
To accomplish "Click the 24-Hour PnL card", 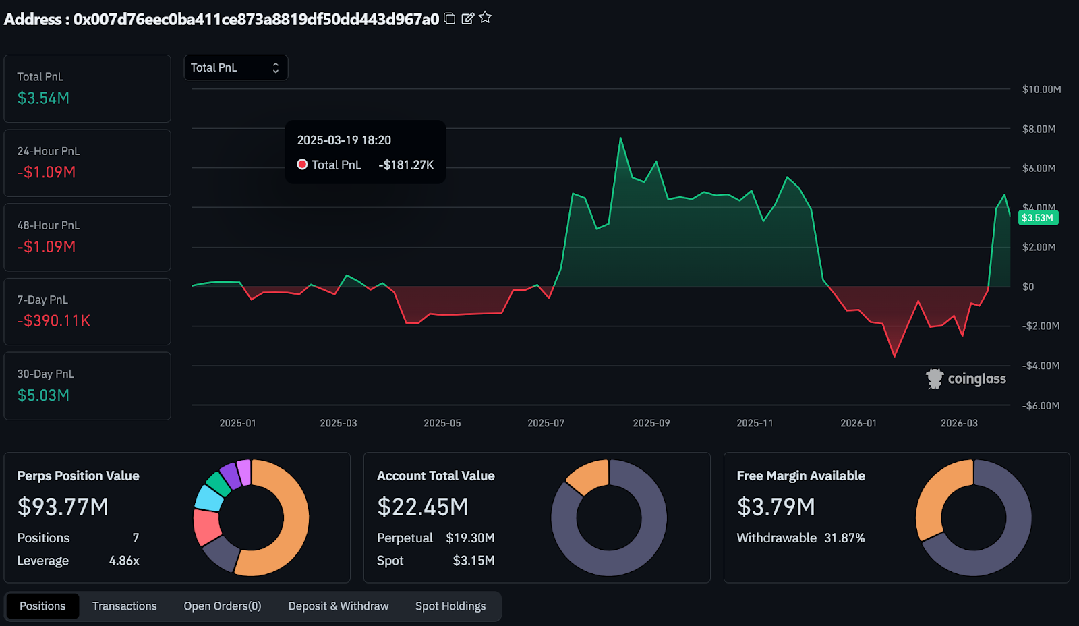I will tap(87, 163).
